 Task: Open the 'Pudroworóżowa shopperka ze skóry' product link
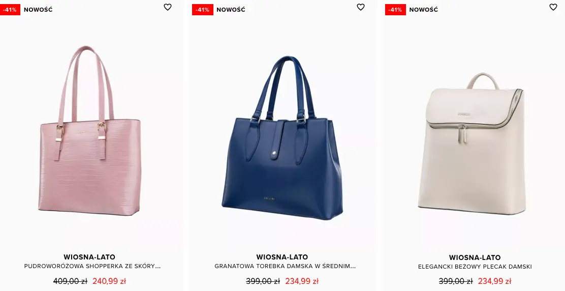click(92, 267)
